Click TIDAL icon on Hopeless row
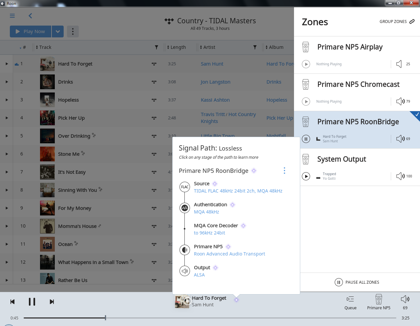The image size is (420, 326). (x=154, y=100)
